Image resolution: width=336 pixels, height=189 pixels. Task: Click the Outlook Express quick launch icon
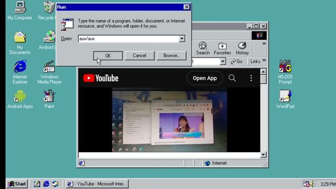(55, 184)
